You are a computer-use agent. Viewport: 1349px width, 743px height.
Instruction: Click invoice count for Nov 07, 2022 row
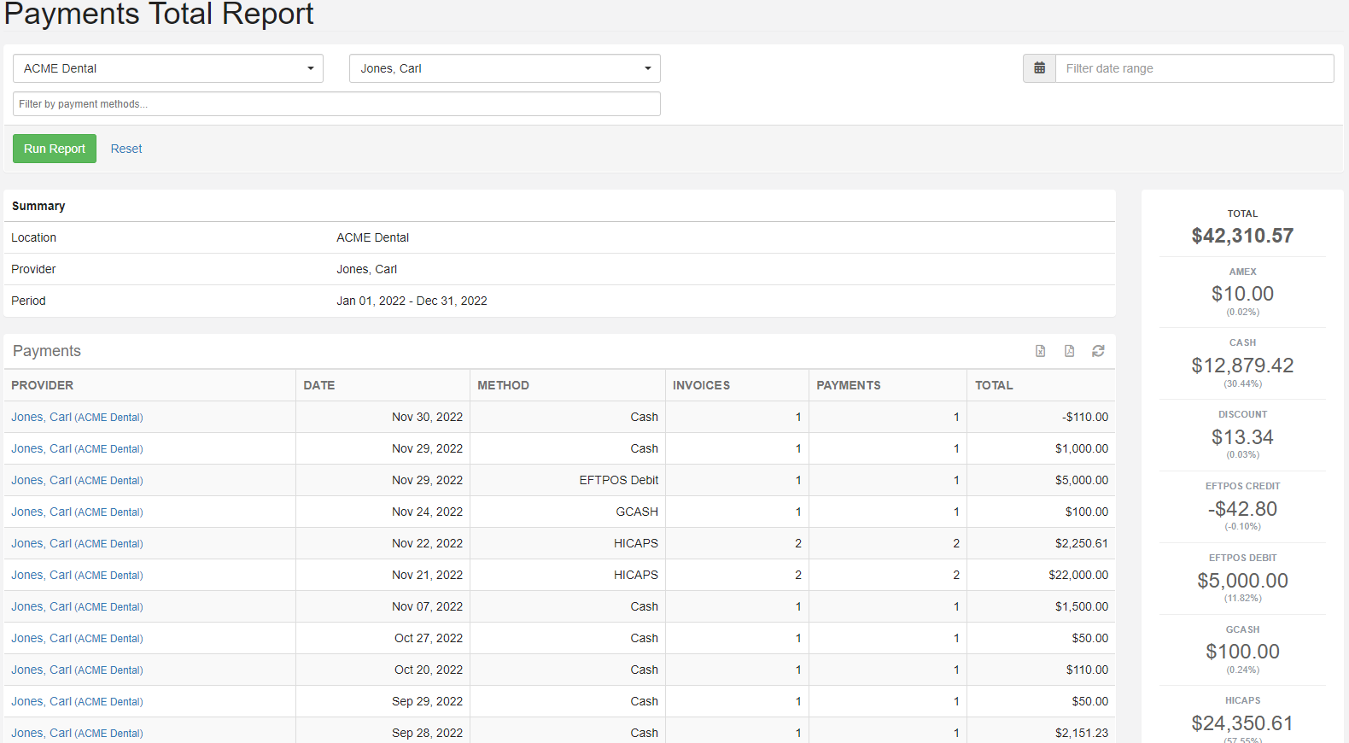tap(797, 606)
